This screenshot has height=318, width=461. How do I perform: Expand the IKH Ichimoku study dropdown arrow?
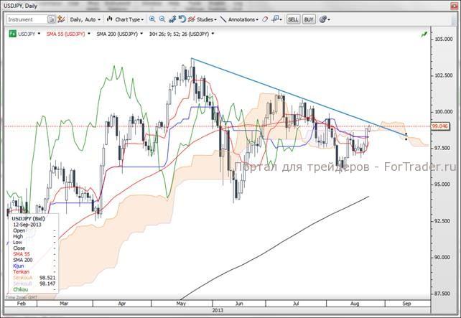point(213,34)
